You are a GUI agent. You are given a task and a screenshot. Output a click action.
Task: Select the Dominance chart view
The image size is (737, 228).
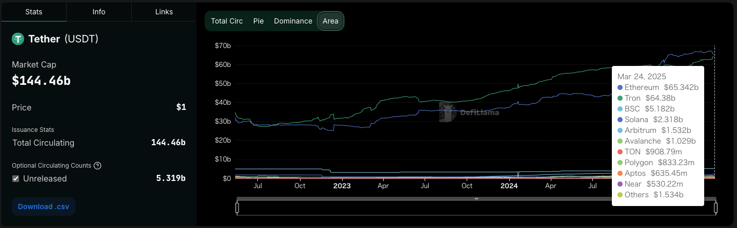pos(293,21)
